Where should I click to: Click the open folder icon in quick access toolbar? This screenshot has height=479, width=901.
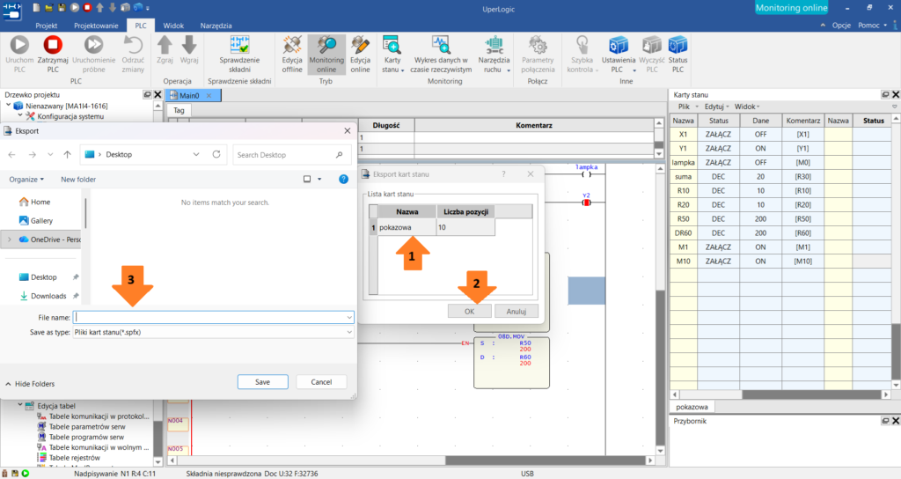pos(49,7)
